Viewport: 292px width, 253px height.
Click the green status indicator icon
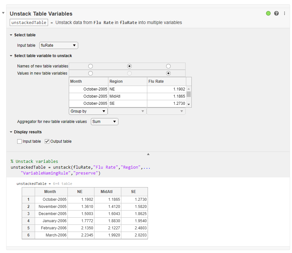(268, 13)
